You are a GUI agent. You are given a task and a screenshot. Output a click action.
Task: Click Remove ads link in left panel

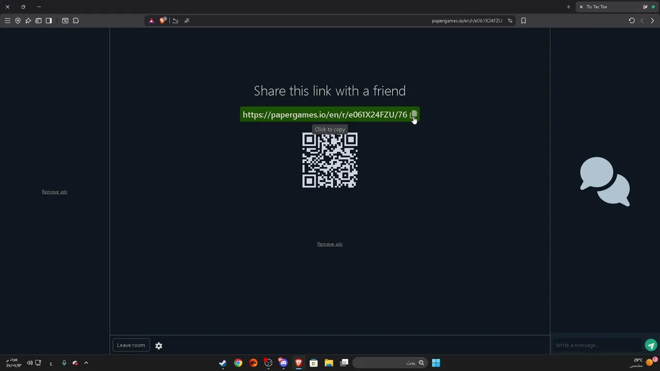click(x=55, y=192)
